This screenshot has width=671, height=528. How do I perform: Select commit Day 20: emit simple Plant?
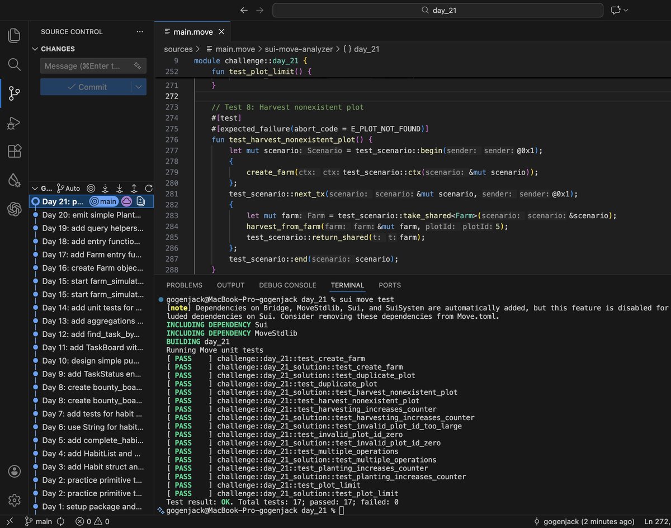(x=91, y=215)
